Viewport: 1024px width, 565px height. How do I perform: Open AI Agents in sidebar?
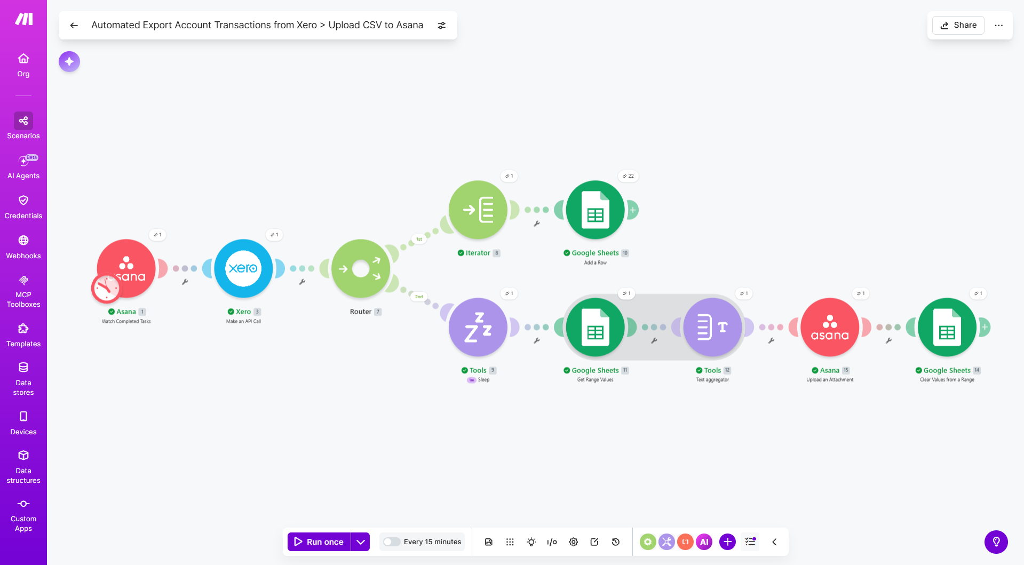click(23, 167)
